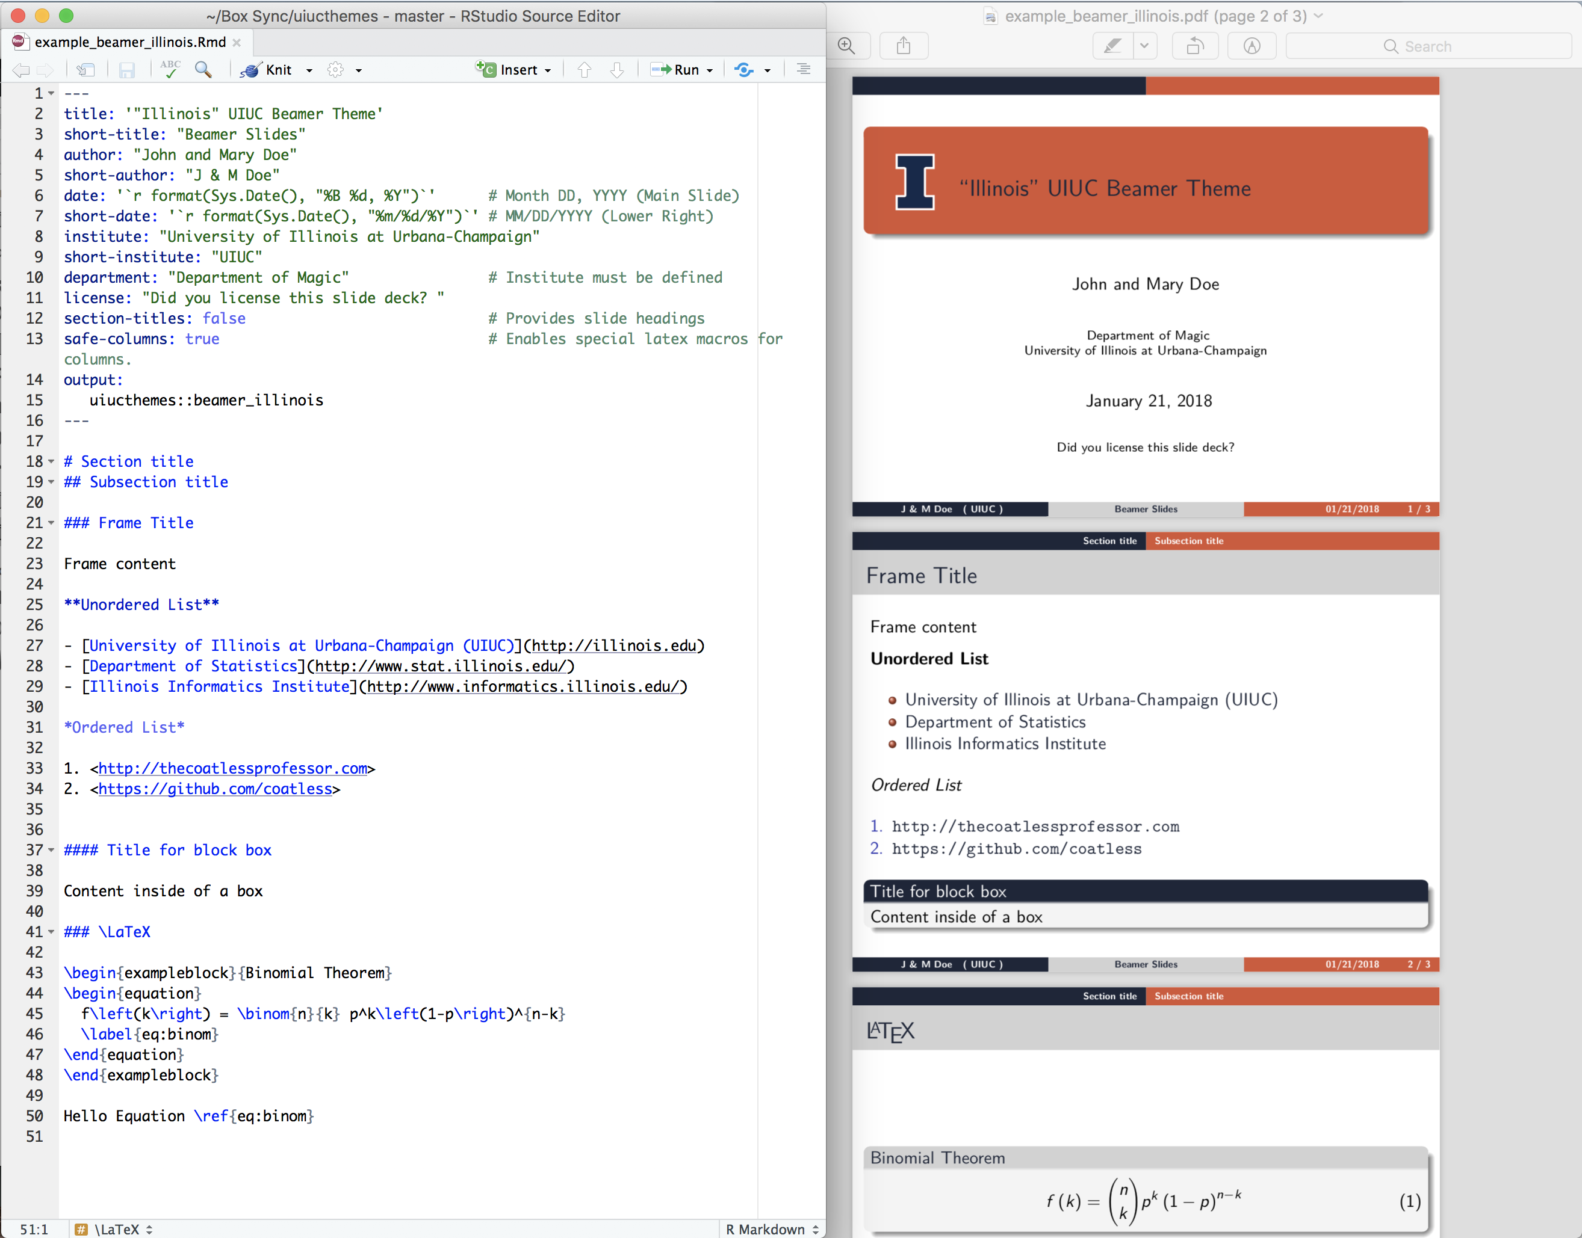Fold the Title for block box section at line 37

point(52,850)
